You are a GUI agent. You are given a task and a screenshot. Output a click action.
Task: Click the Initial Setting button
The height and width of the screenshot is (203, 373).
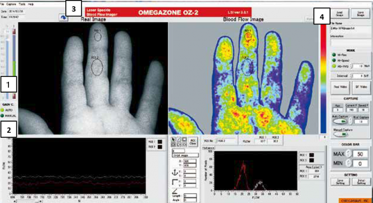point(361,182)
